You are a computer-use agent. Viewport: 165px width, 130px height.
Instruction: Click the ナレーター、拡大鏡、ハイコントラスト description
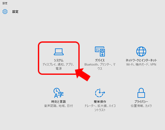coord(100,108)
